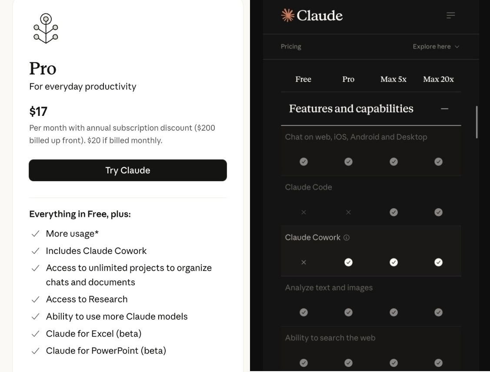Click the X mark under Free for Claude Code
The height and width of the screenshot is (372, 490).
(x=303, y=212)
